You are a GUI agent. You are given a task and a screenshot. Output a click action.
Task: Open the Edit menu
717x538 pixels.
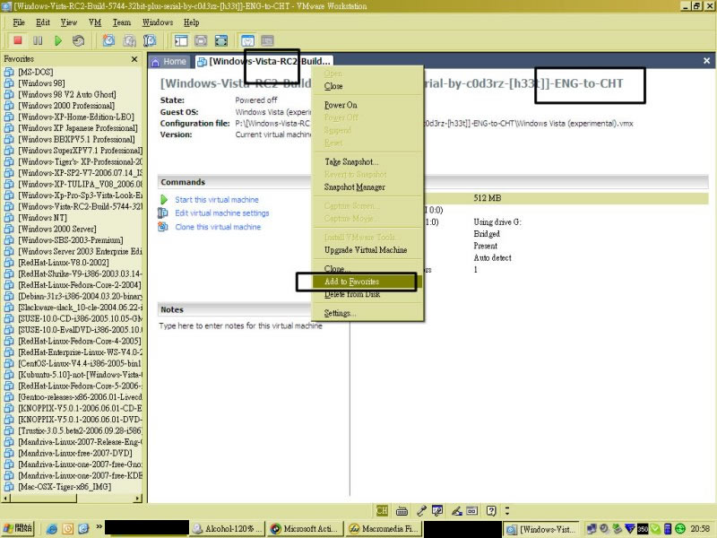(43, 22)
